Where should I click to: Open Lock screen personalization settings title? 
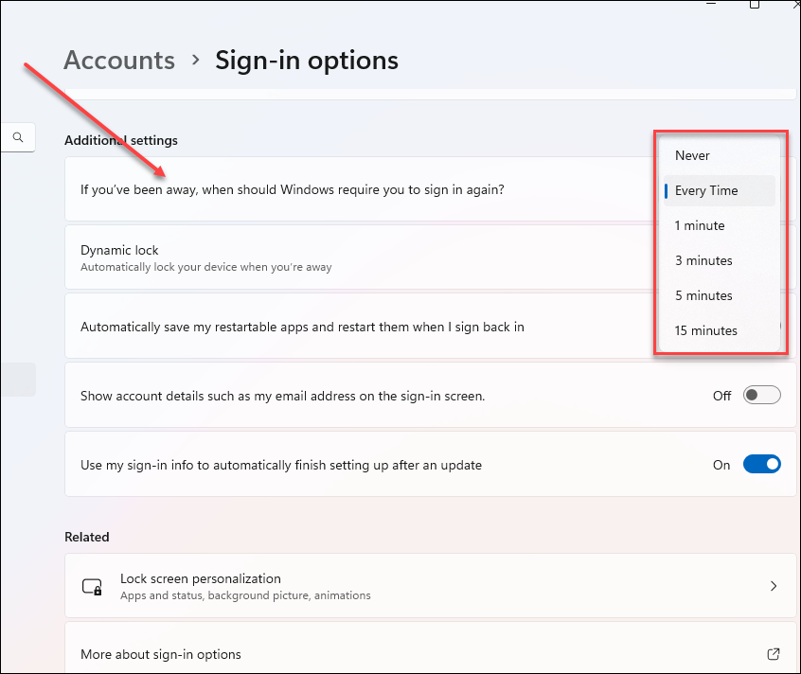click(201, 578)
